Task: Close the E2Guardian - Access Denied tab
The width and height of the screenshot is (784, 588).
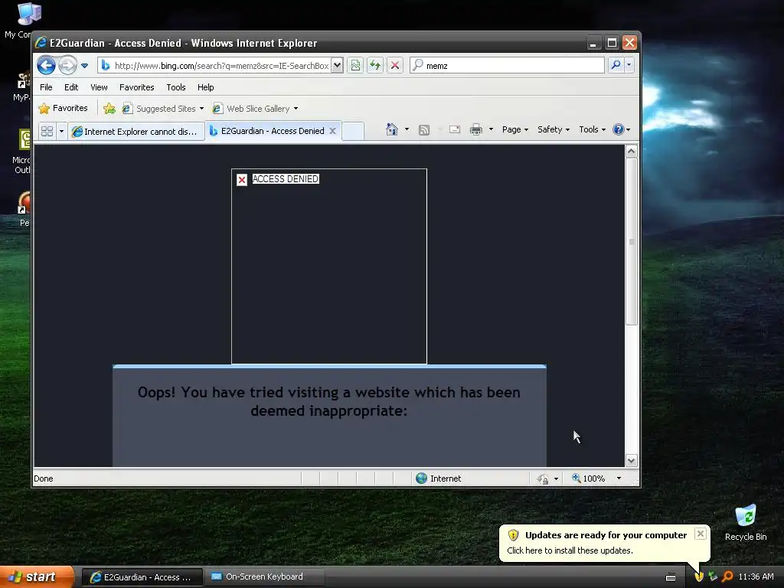Action: 332,131
